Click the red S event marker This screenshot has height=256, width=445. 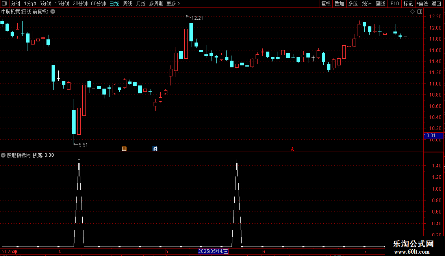click(292, 149)
